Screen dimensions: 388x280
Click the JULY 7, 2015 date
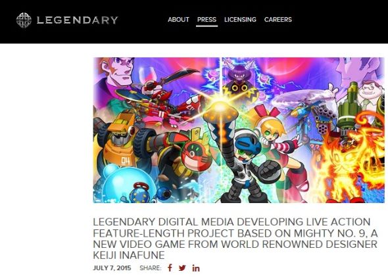click(112, 268)
